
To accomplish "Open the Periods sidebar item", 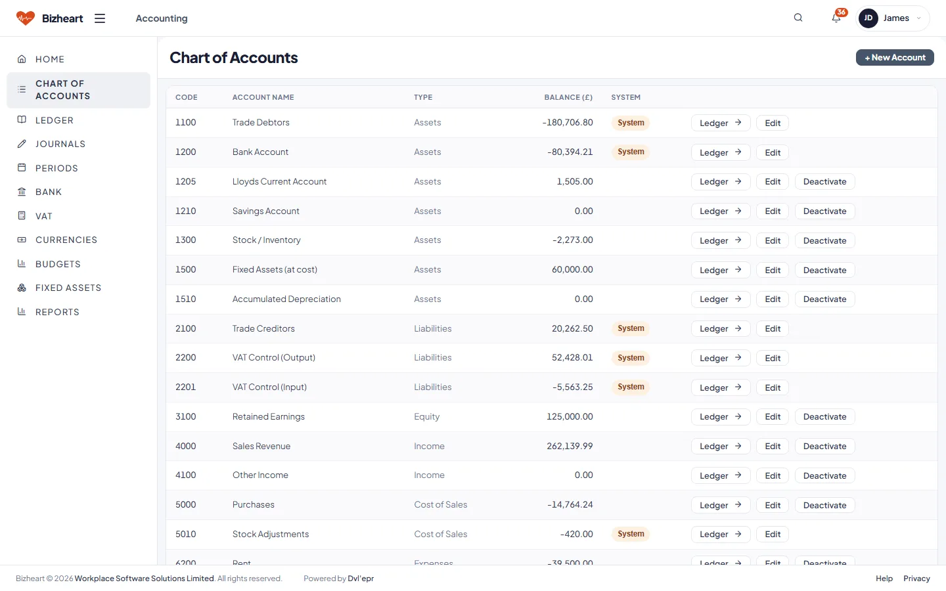I will coord(78,168).
